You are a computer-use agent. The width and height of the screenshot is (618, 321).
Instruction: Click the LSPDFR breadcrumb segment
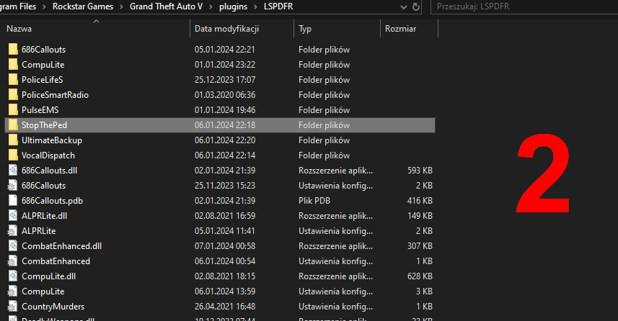click(278, 6)
